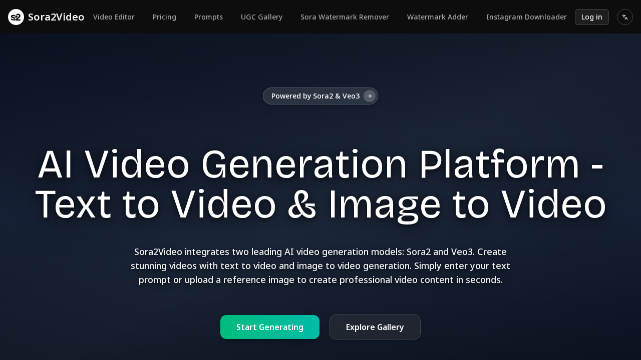Open Sora Watermark Remover tool
641x360 pixels.
(x=345, y=17)
